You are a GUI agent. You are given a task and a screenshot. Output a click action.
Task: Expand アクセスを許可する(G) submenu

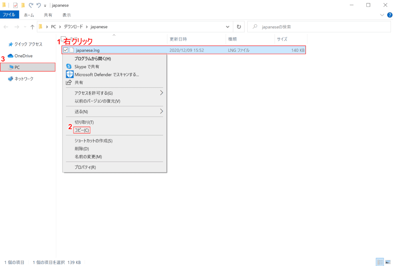(114, 93)
